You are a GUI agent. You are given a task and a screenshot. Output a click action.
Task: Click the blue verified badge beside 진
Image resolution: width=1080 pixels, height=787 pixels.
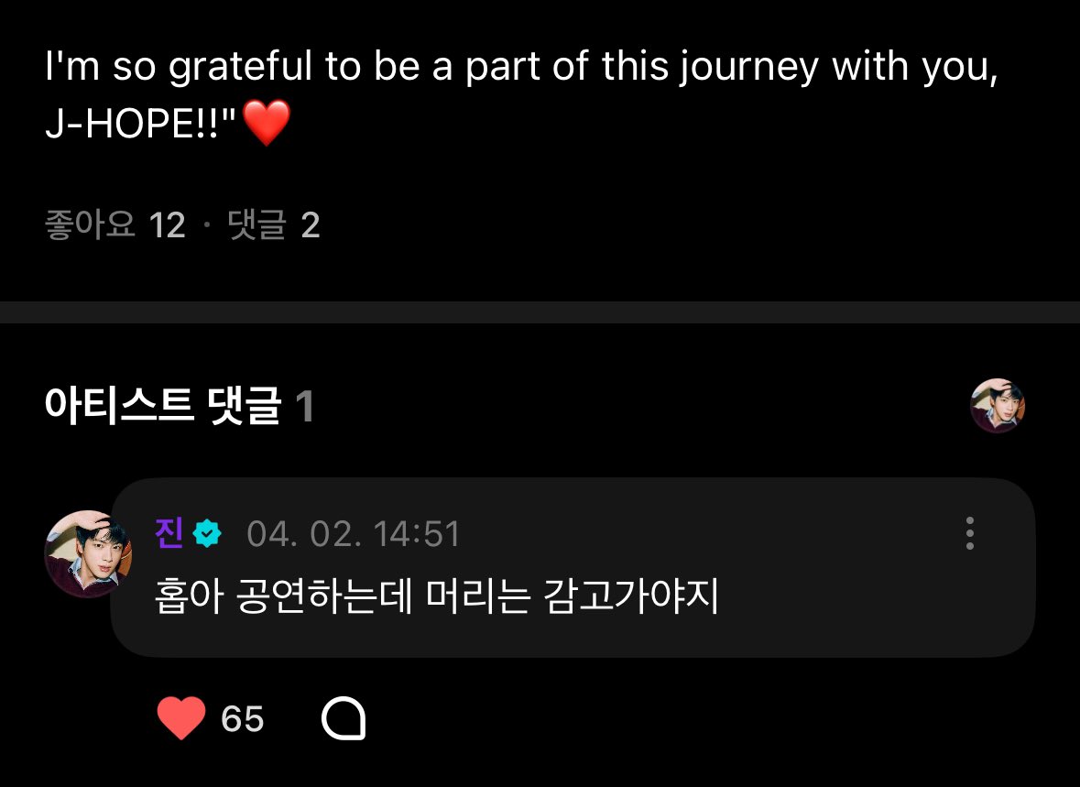point(209,533)
